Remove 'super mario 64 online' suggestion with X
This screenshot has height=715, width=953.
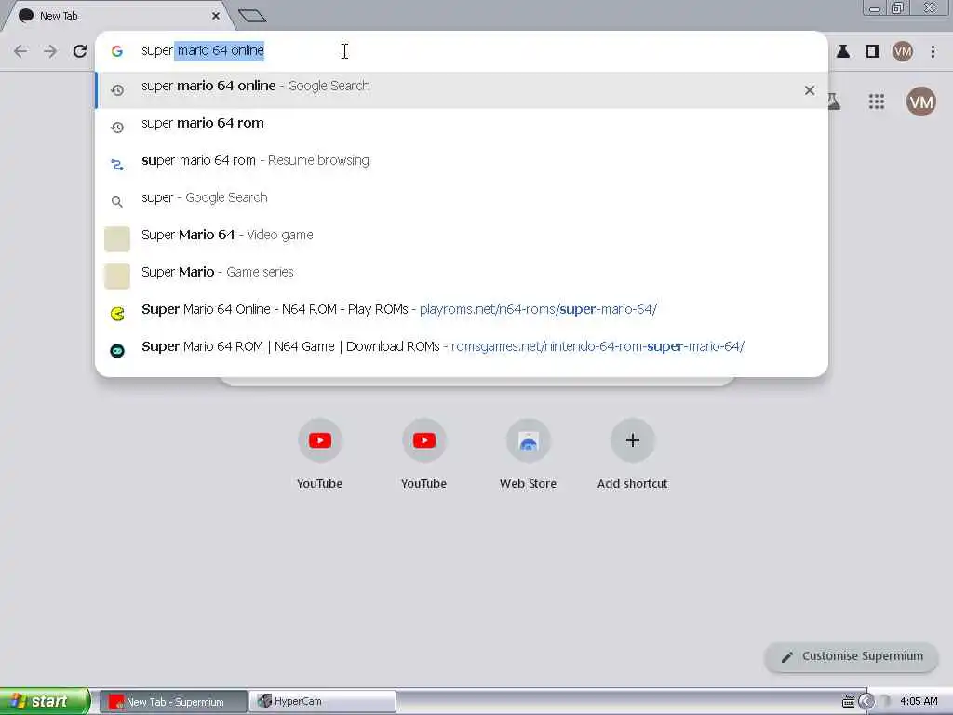810,90
